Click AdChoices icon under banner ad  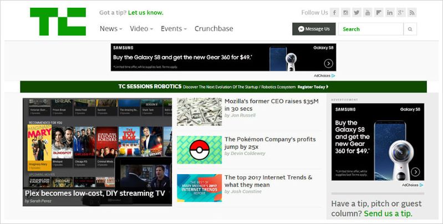(333, 76)
